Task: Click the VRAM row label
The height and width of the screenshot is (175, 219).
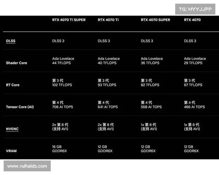Action: pyautogui.click(x=11, y=151)
